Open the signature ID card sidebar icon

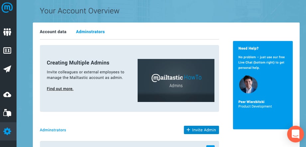click(x=7, y=50)
